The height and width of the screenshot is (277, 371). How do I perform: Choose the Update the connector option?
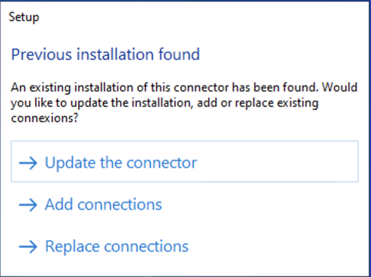point(121,163)
